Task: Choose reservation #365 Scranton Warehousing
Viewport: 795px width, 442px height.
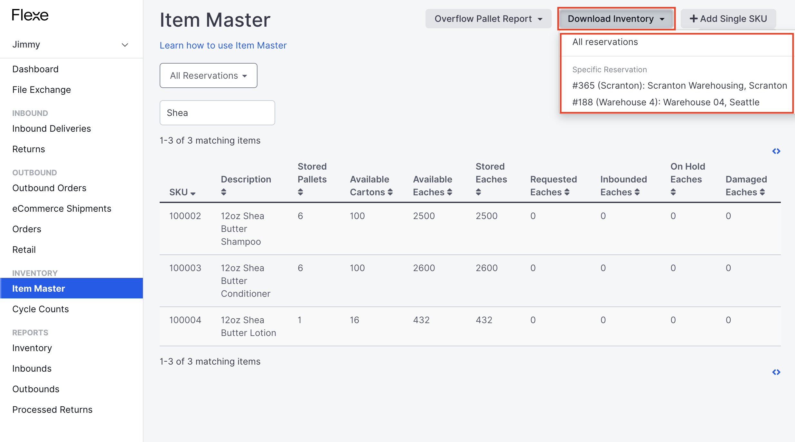Action: [679, 85]
